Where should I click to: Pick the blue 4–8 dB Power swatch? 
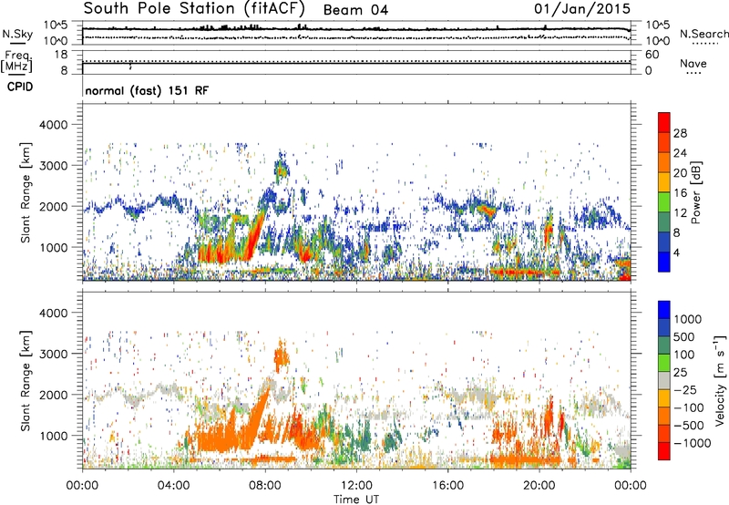664,242
